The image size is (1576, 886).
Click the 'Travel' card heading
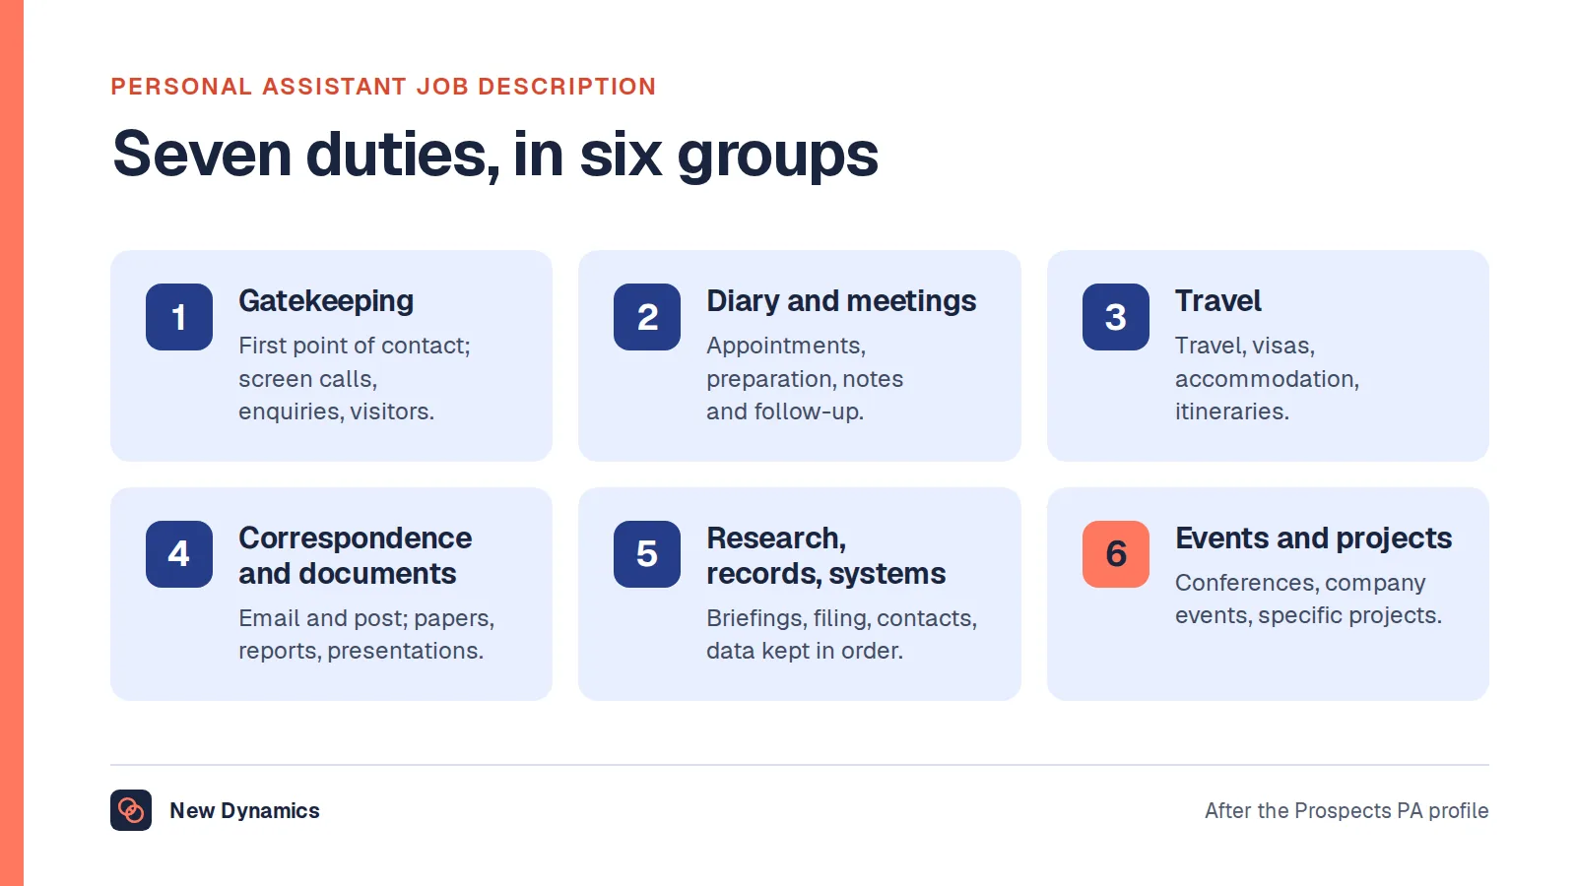tap(1218, 301)
